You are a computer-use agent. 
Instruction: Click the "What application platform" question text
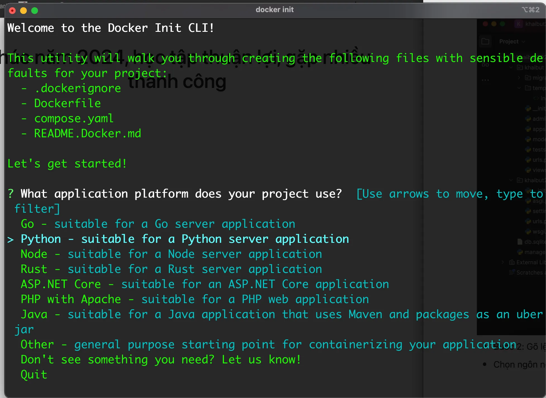tap(181, 194)
